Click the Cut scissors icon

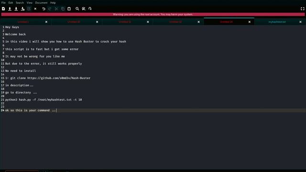(56, 9)
